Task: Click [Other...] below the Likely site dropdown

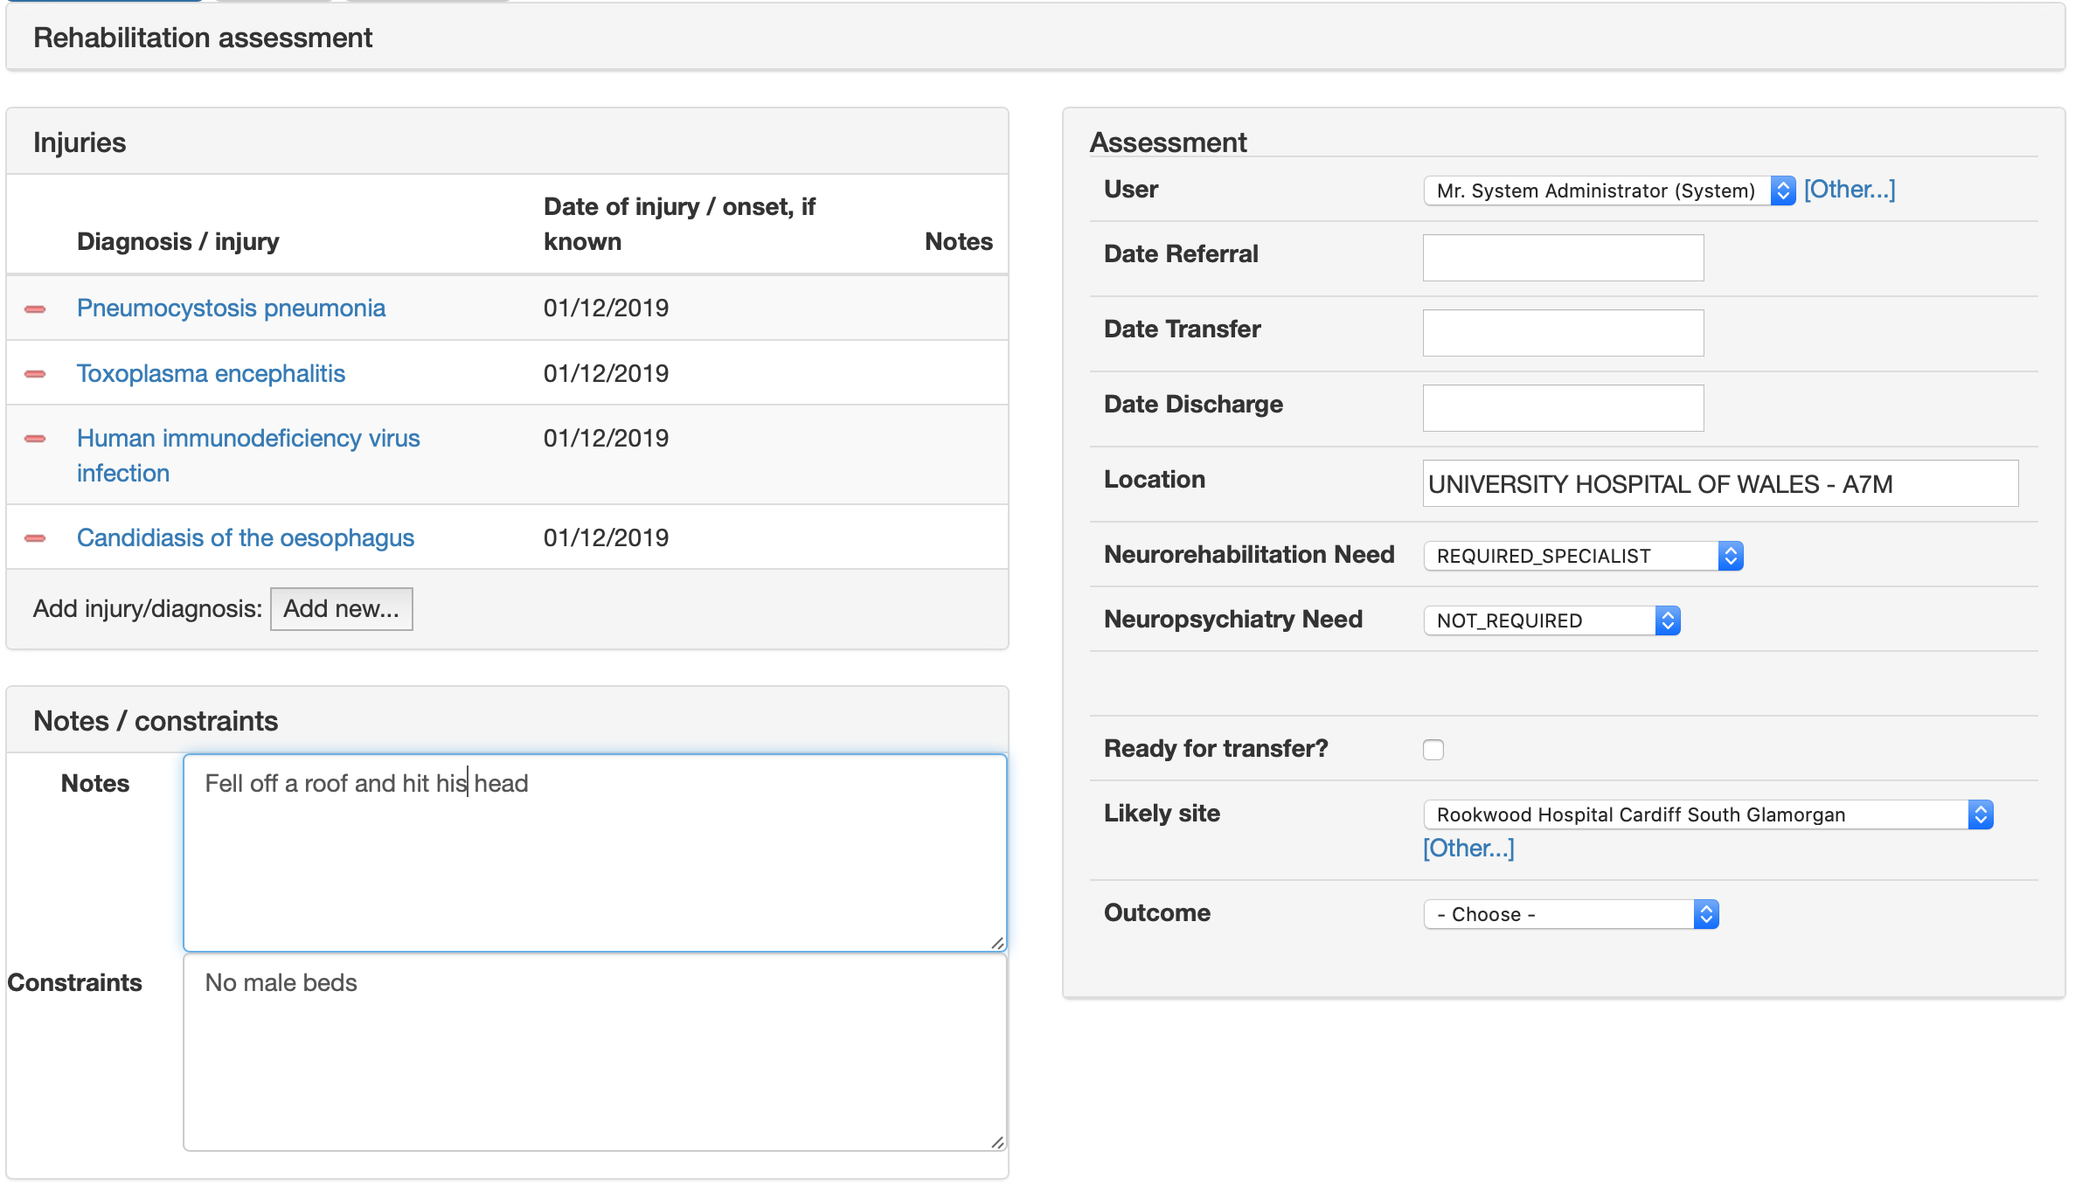Action: pos(1468,847)
